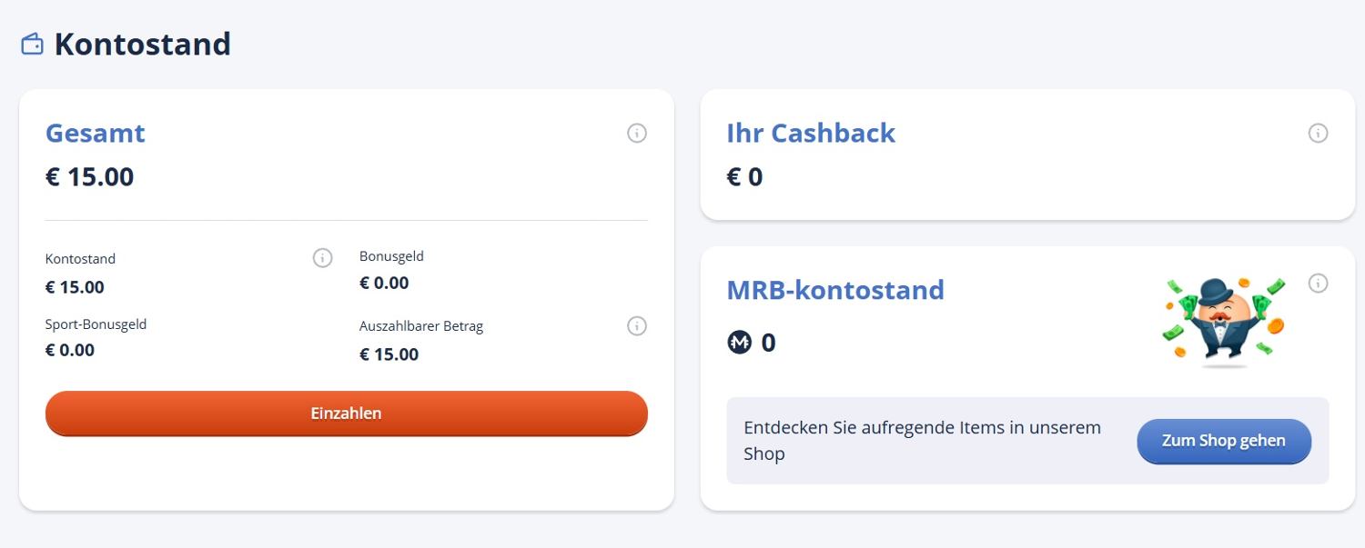
Task: Click Zum Shop gehen button
Action: coord(1223,441)
